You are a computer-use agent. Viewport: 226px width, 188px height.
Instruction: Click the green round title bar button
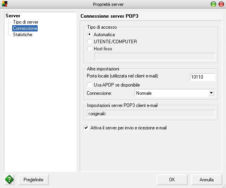click(213, 4)
